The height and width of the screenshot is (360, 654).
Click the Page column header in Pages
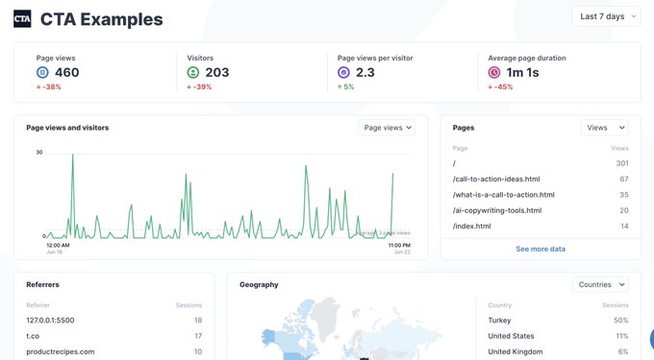pos(460,148)
